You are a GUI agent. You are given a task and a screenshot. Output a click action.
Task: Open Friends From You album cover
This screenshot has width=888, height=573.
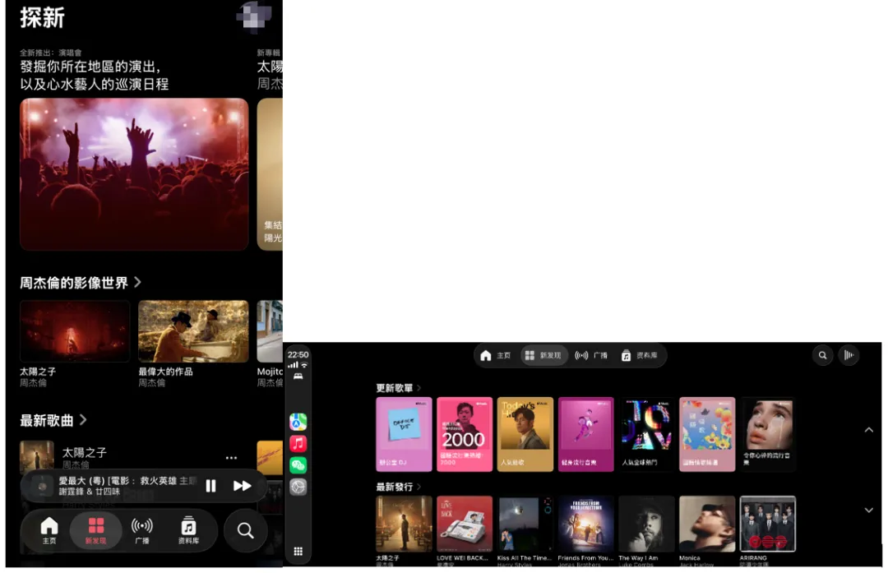(x=585, y=524)
